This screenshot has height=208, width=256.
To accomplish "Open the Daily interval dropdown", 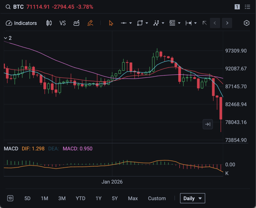I will click(x=192, y=198).
